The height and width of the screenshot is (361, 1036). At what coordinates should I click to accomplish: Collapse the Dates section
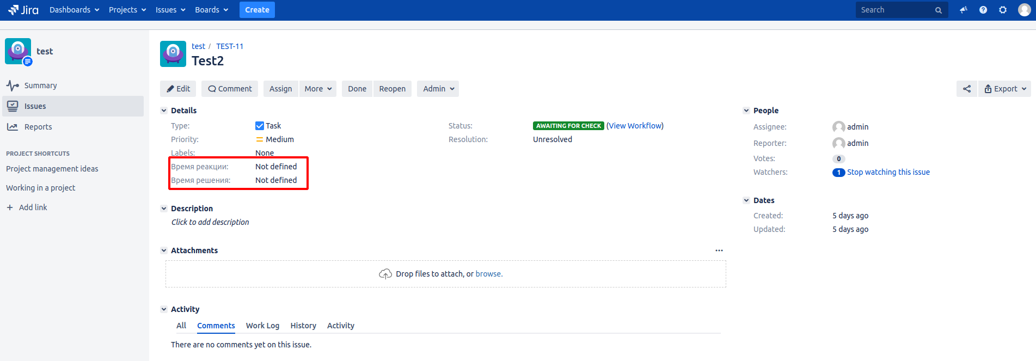coord(746,200)
